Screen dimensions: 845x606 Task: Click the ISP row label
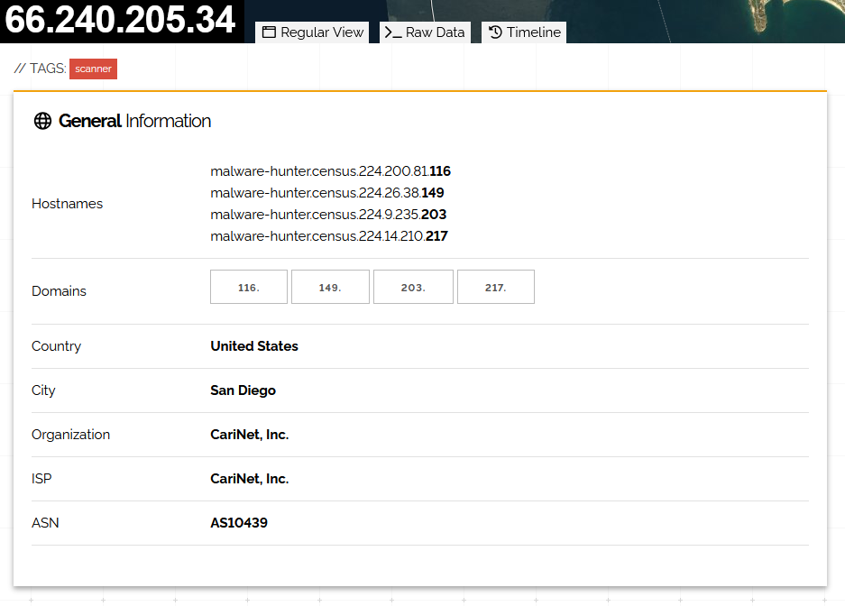[x=41, y=478]
